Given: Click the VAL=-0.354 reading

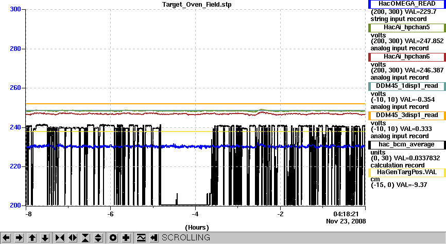Looking at the screenshot, I should [417, 100].
